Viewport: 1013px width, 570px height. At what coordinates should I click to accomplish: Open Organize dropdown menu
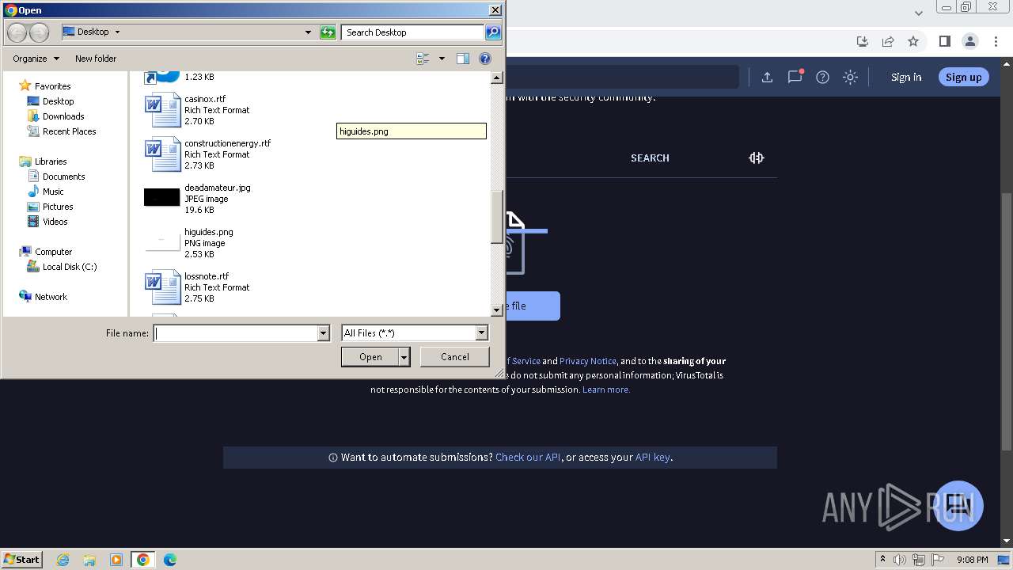36,59
